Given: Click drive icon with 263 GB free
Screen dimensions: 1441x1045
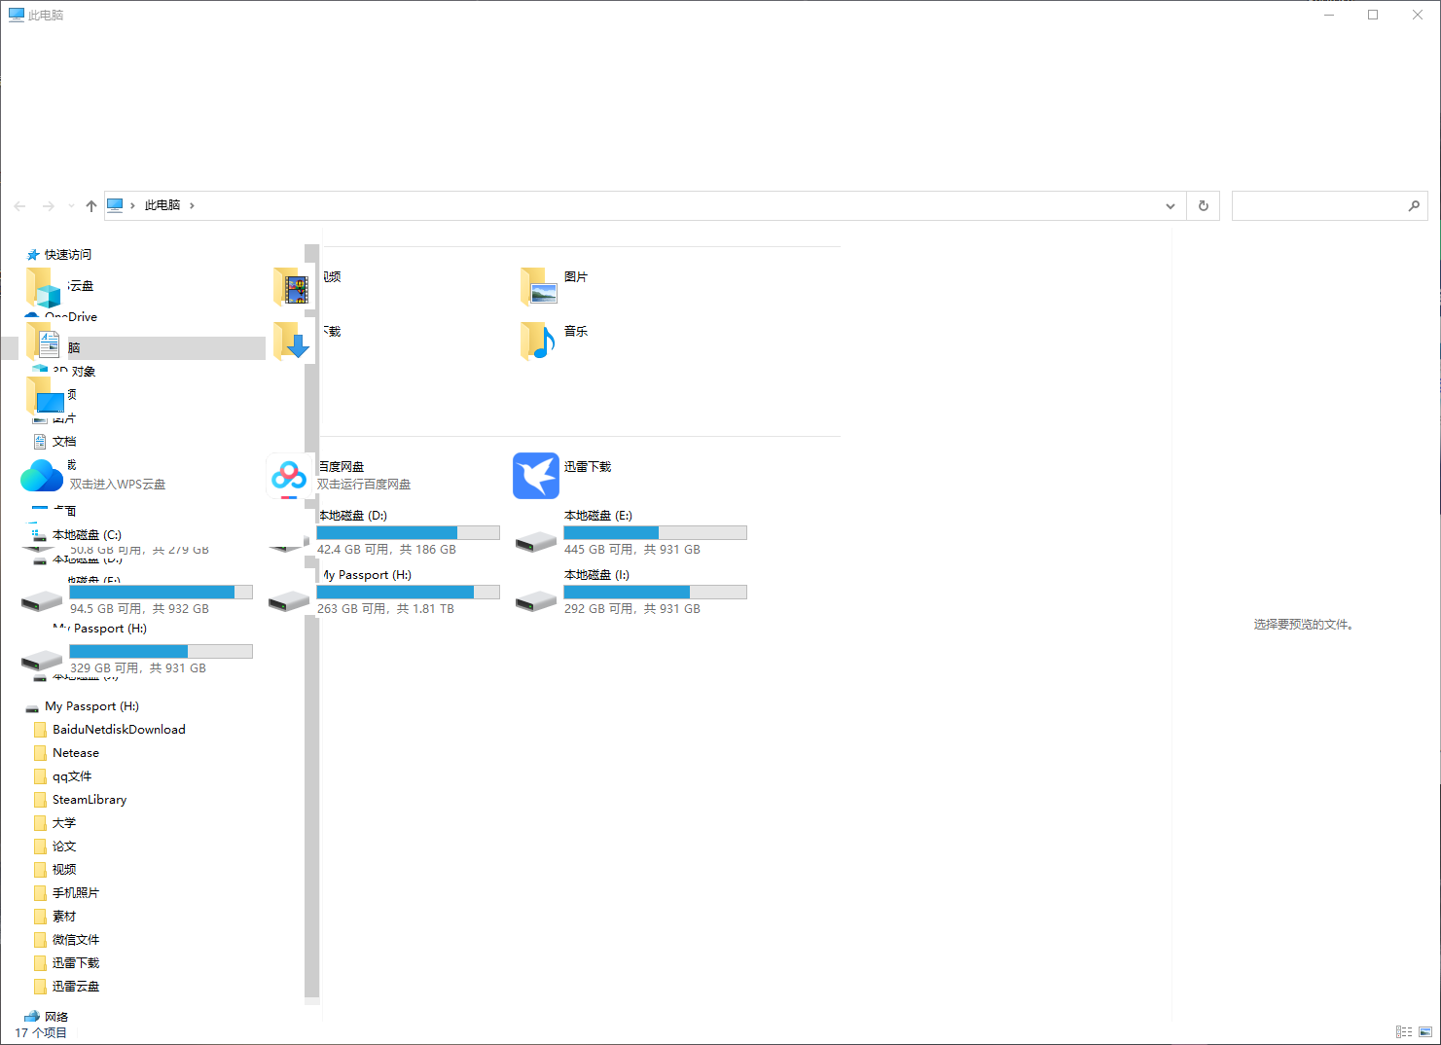Looking at the screenshot, I should 289,600.
